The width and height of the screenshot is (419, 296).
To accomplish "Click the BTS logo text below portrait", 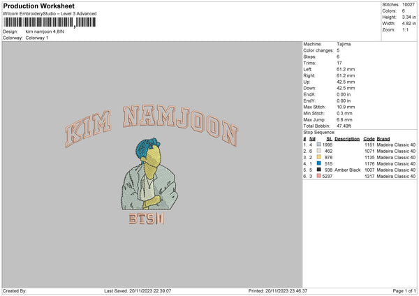I will 146,219.
